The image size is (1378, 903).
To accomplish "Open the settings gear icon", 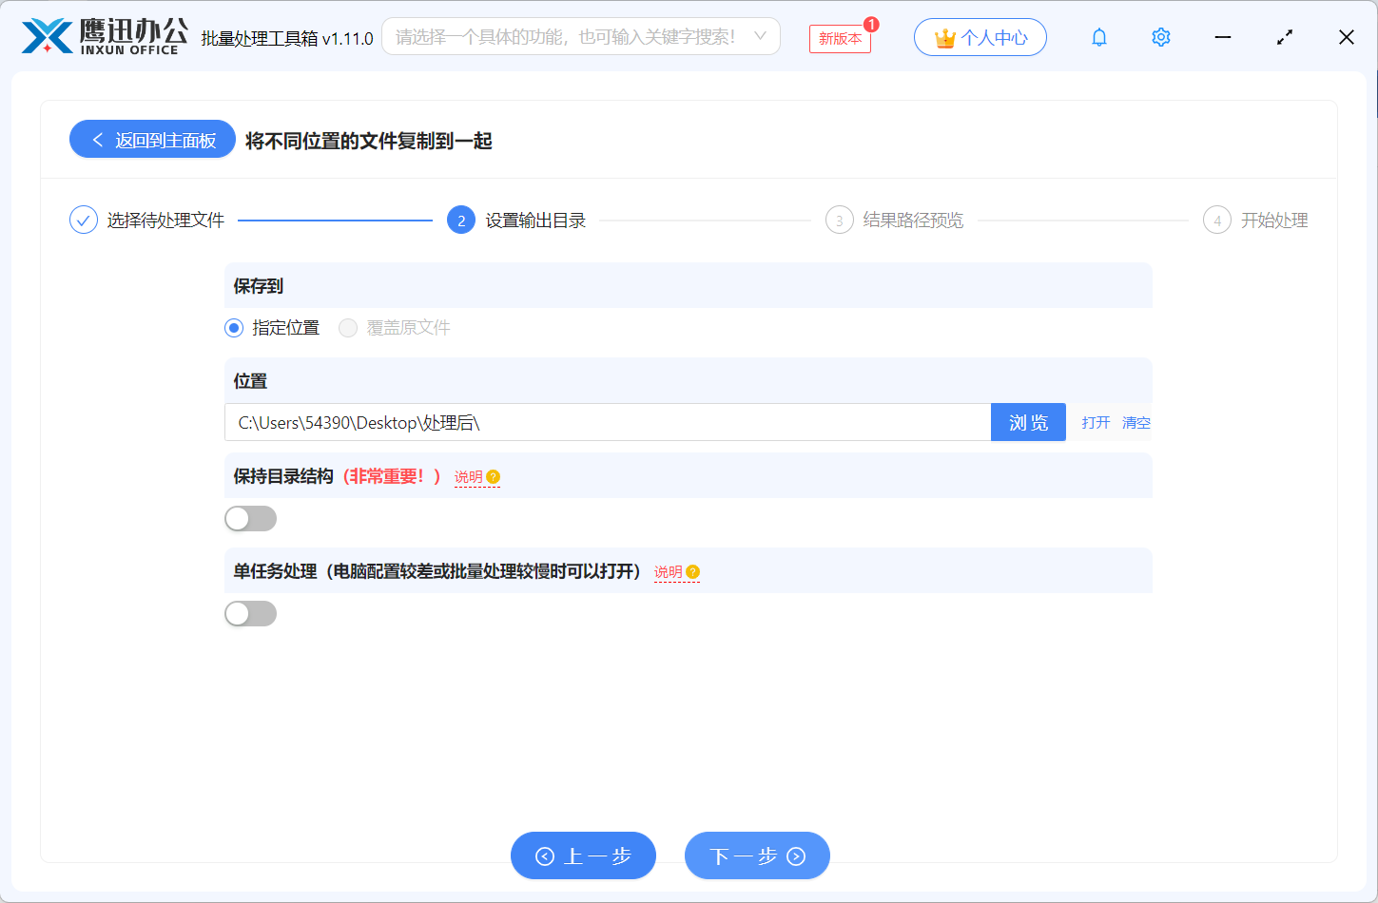I will coord(1161,37).
